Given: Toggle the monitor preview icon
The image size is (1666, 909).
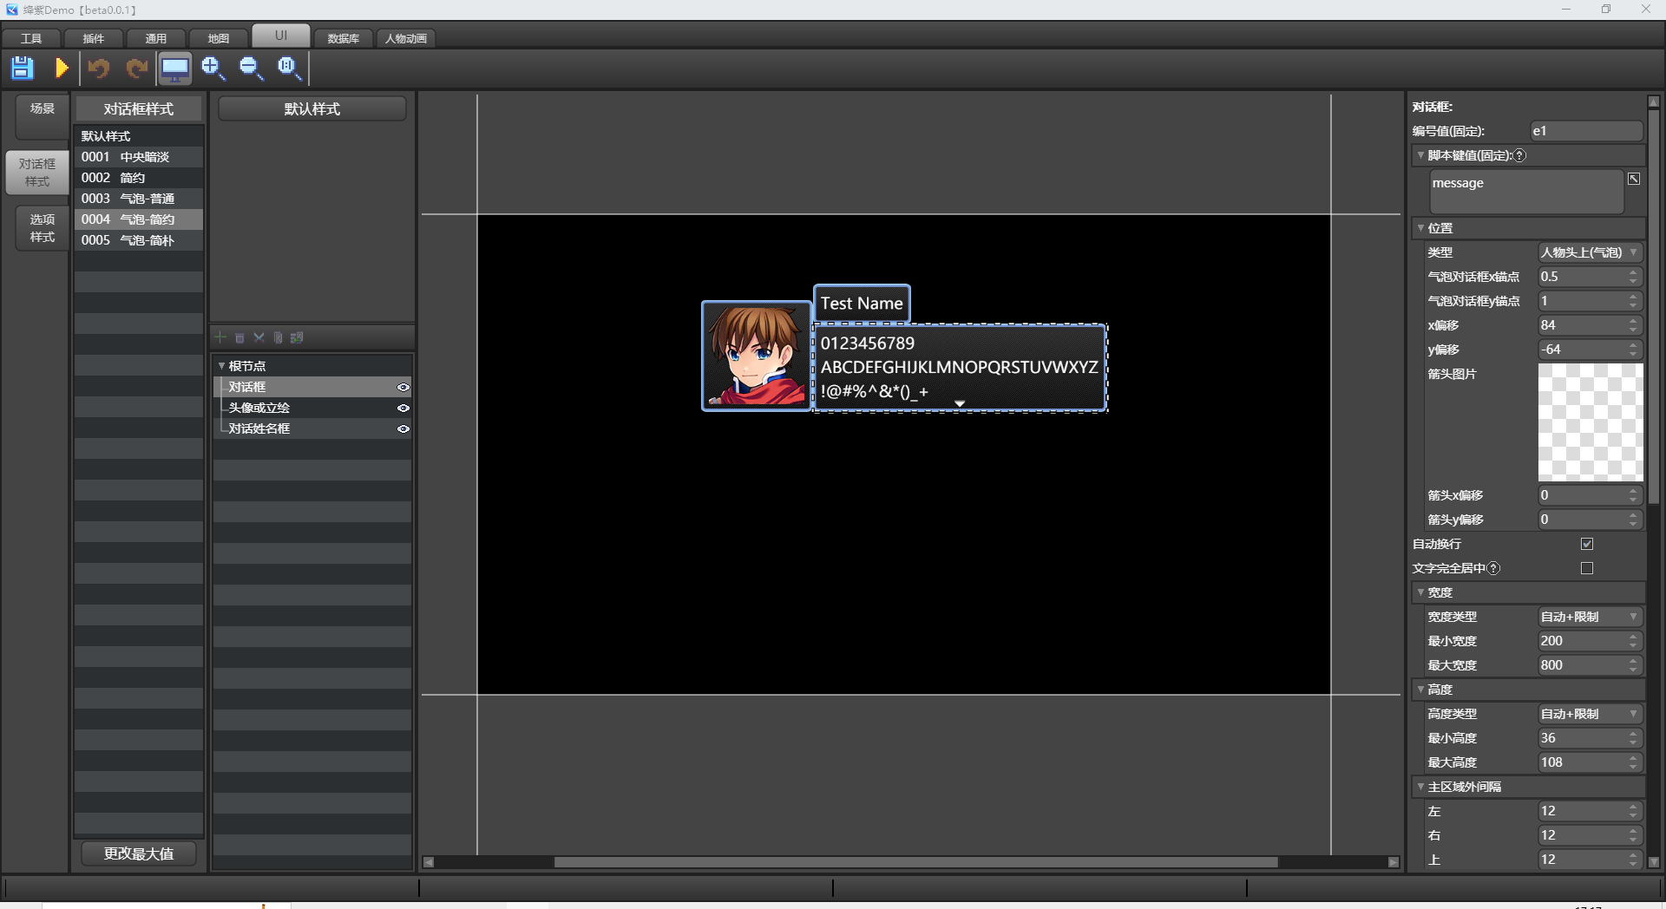Looking at the screenshot, I should [175, 68].
